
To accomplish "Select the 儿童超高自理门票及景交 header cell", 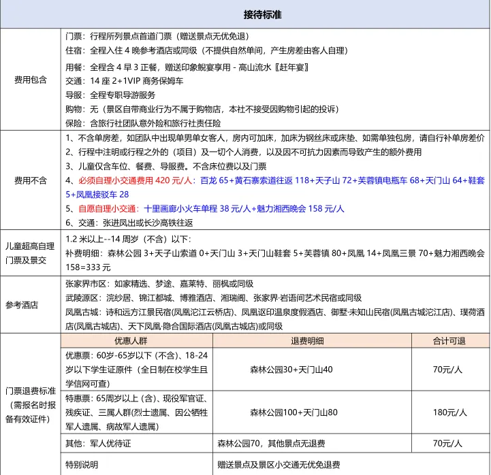I will tap(31, 253).
